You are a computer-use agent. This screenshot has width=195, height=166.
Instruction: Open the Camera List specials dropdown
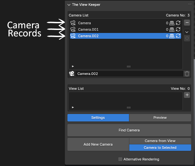point(187,32)
